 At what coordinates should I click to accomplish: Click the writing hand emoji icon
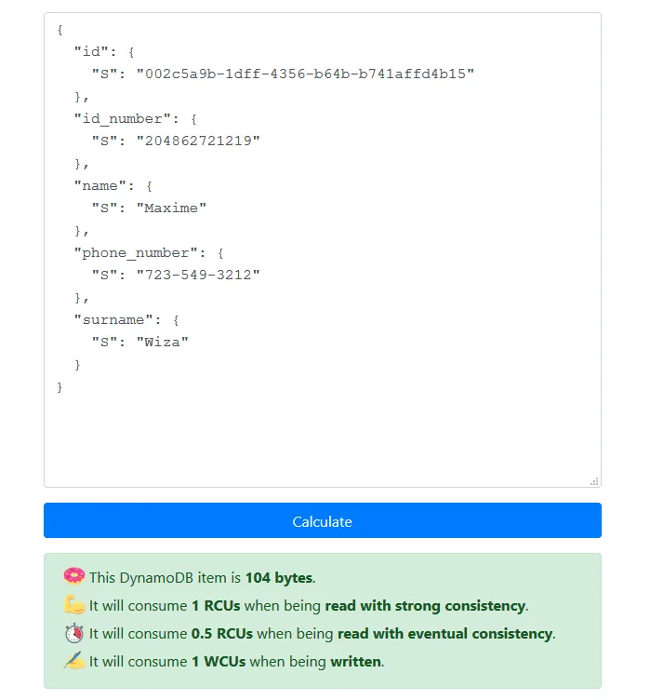pyautogui.click(x=73, y=661)
